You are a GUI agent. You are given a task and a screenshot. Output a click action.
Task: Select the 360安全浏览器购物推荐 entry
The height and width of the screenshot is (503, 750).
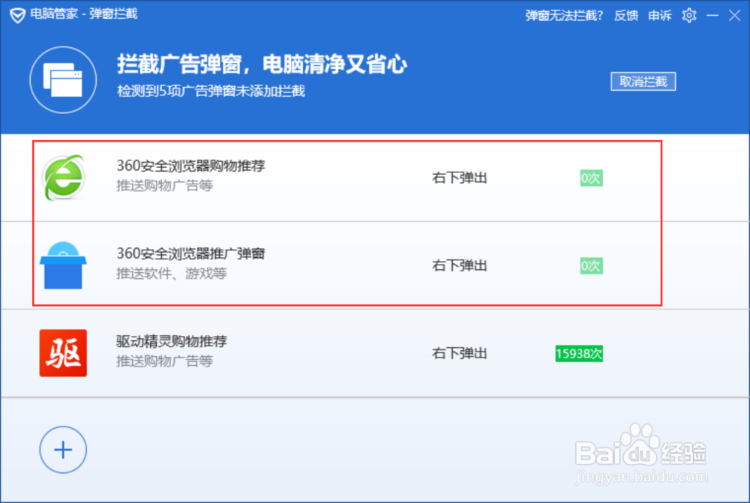(375, 178)
